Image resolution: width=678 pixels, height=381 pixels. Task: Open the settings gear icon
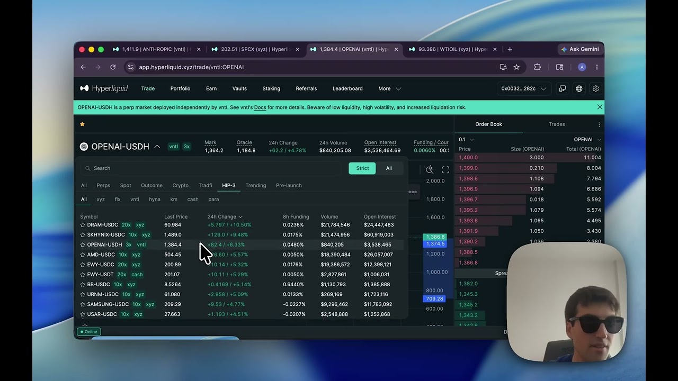coord(595,88)
